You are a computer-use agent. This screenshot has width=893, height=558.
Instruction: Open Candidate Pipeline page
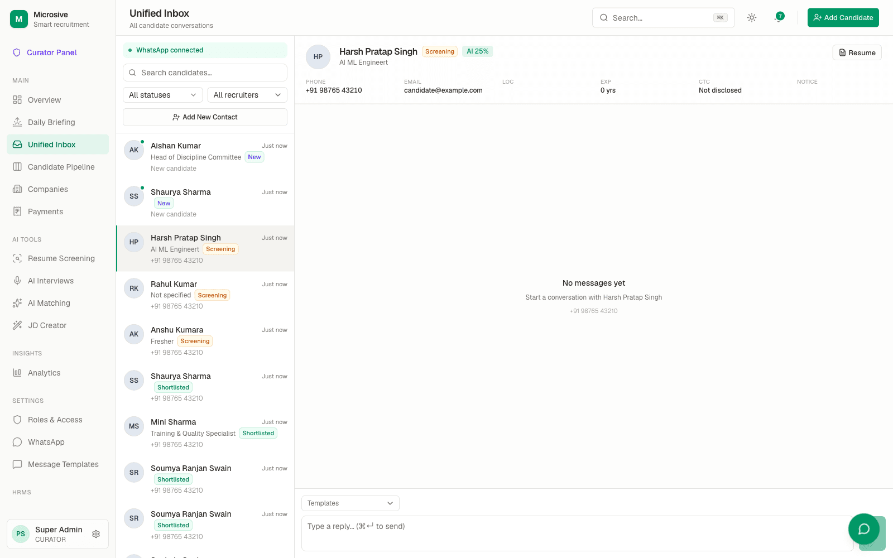click(x=57, y=167)
